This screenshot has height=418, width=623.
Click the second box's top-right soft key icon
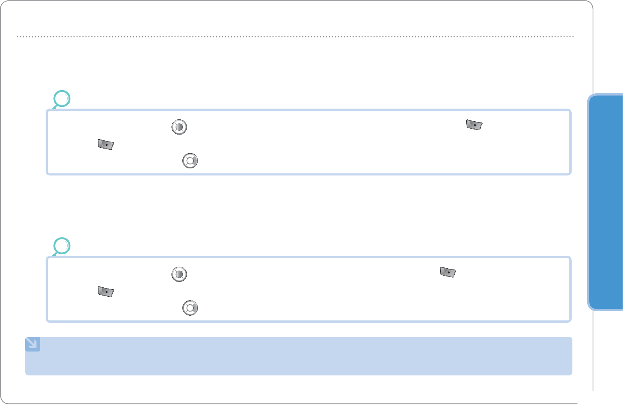coord(448,272)
